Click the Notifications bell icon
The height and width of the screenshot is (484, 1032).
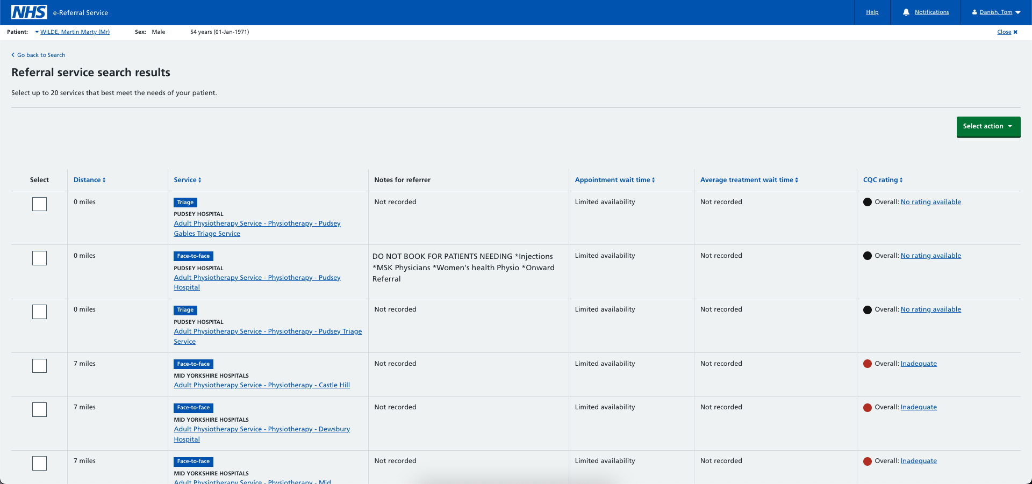pyautogui.click(x=906, y=12)
